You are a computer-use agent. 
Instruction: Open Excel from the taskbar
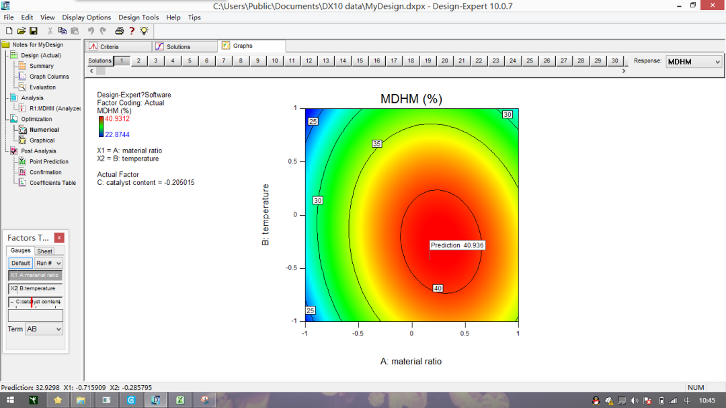pyautogui.click(x=180, y=401)
